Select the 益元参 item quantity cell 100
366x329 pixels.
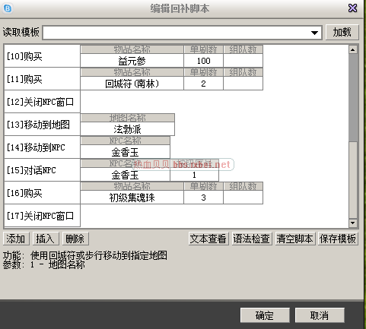coord(203,61)
